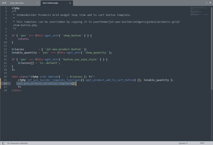Click the code minimap preview

coord(200,11)
